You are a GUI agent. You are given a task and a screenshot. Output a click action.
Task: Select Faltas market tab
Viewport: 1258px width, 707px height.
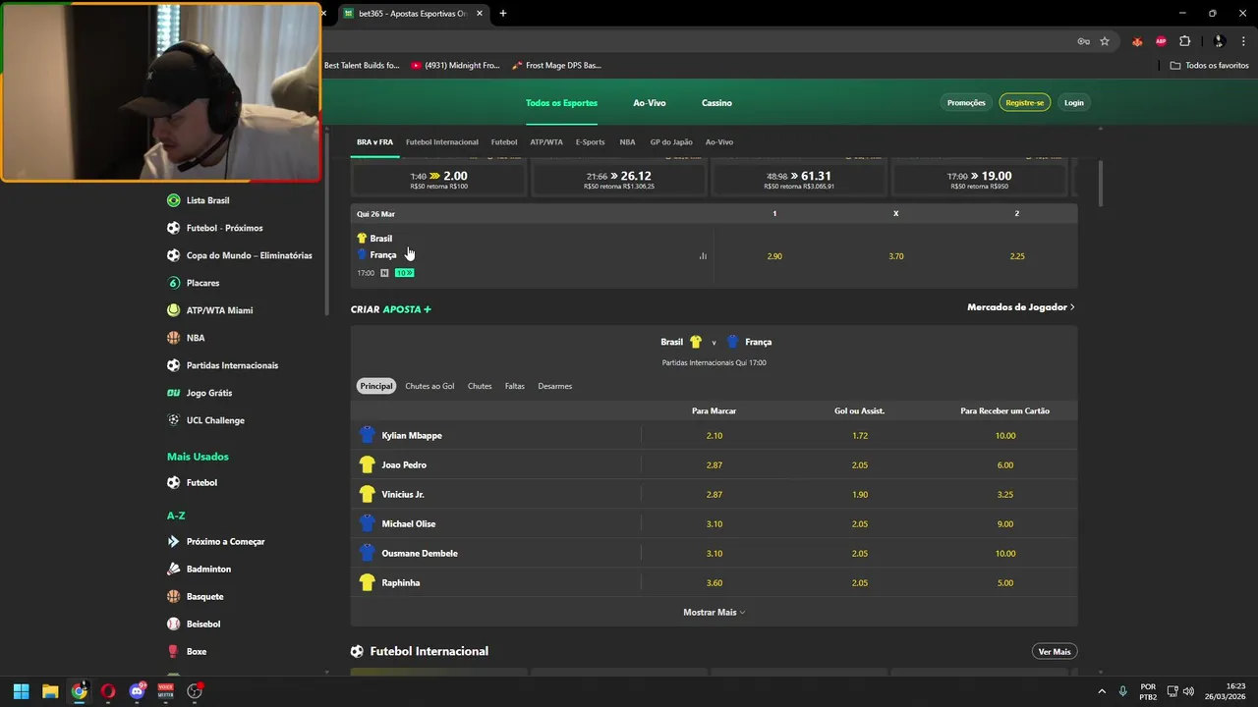515,387
